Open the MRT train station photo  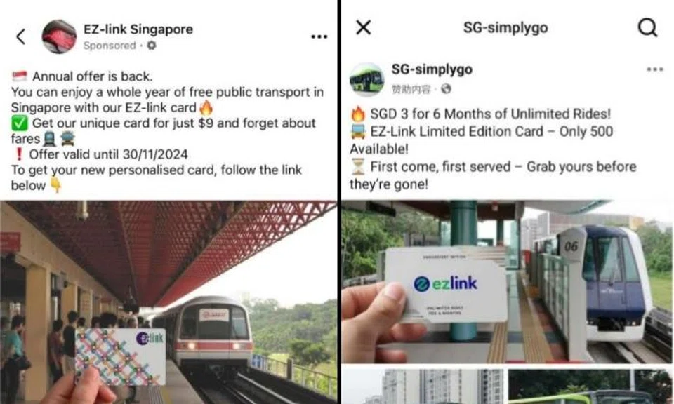(x=168, y=302)
